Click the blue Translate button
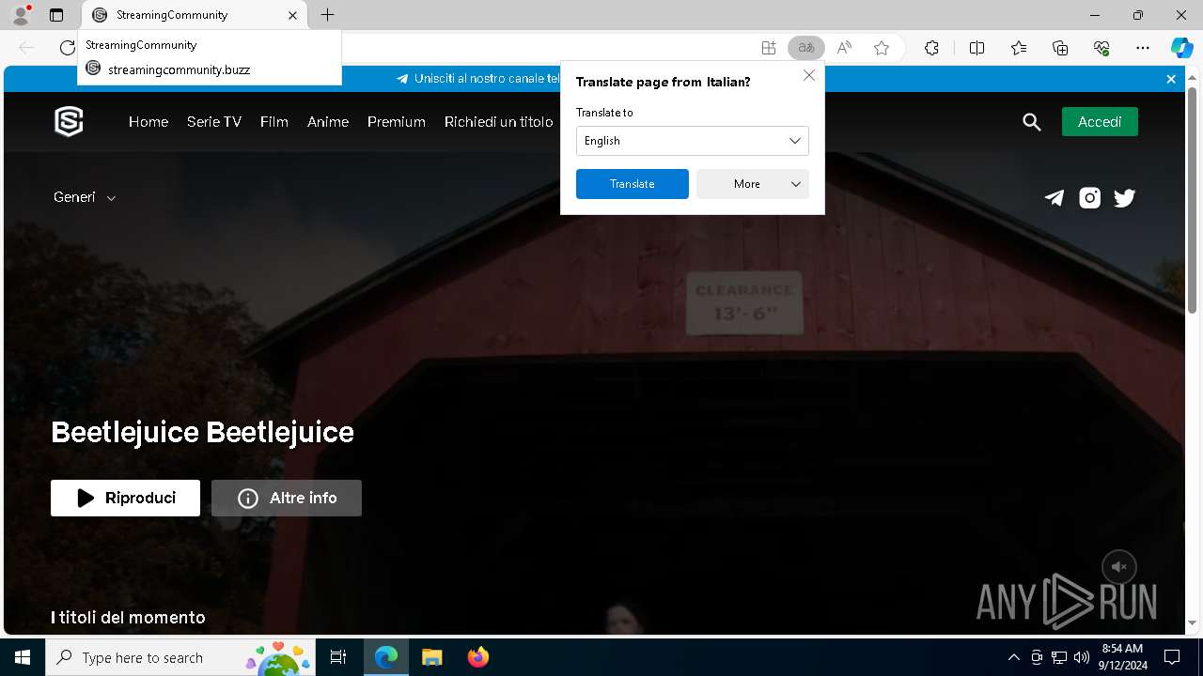1203x676 pixels. pyautogui.click(x=633, y=184)
